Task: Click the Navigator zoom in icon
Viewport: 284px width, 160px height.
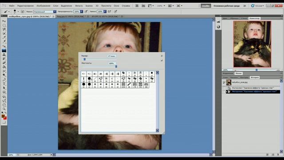Action: [x=278, y=70]
